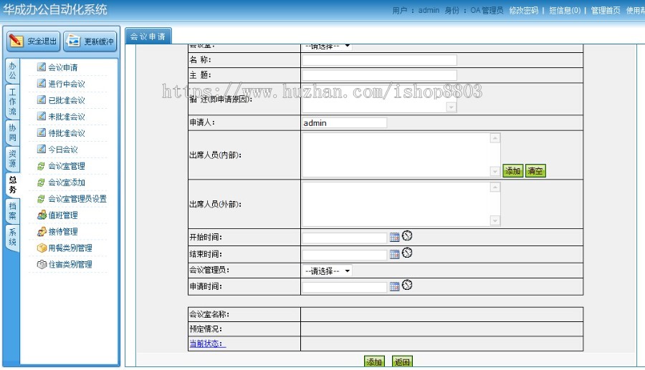Switch to the 工作流 vertical tab

(12, 102)
